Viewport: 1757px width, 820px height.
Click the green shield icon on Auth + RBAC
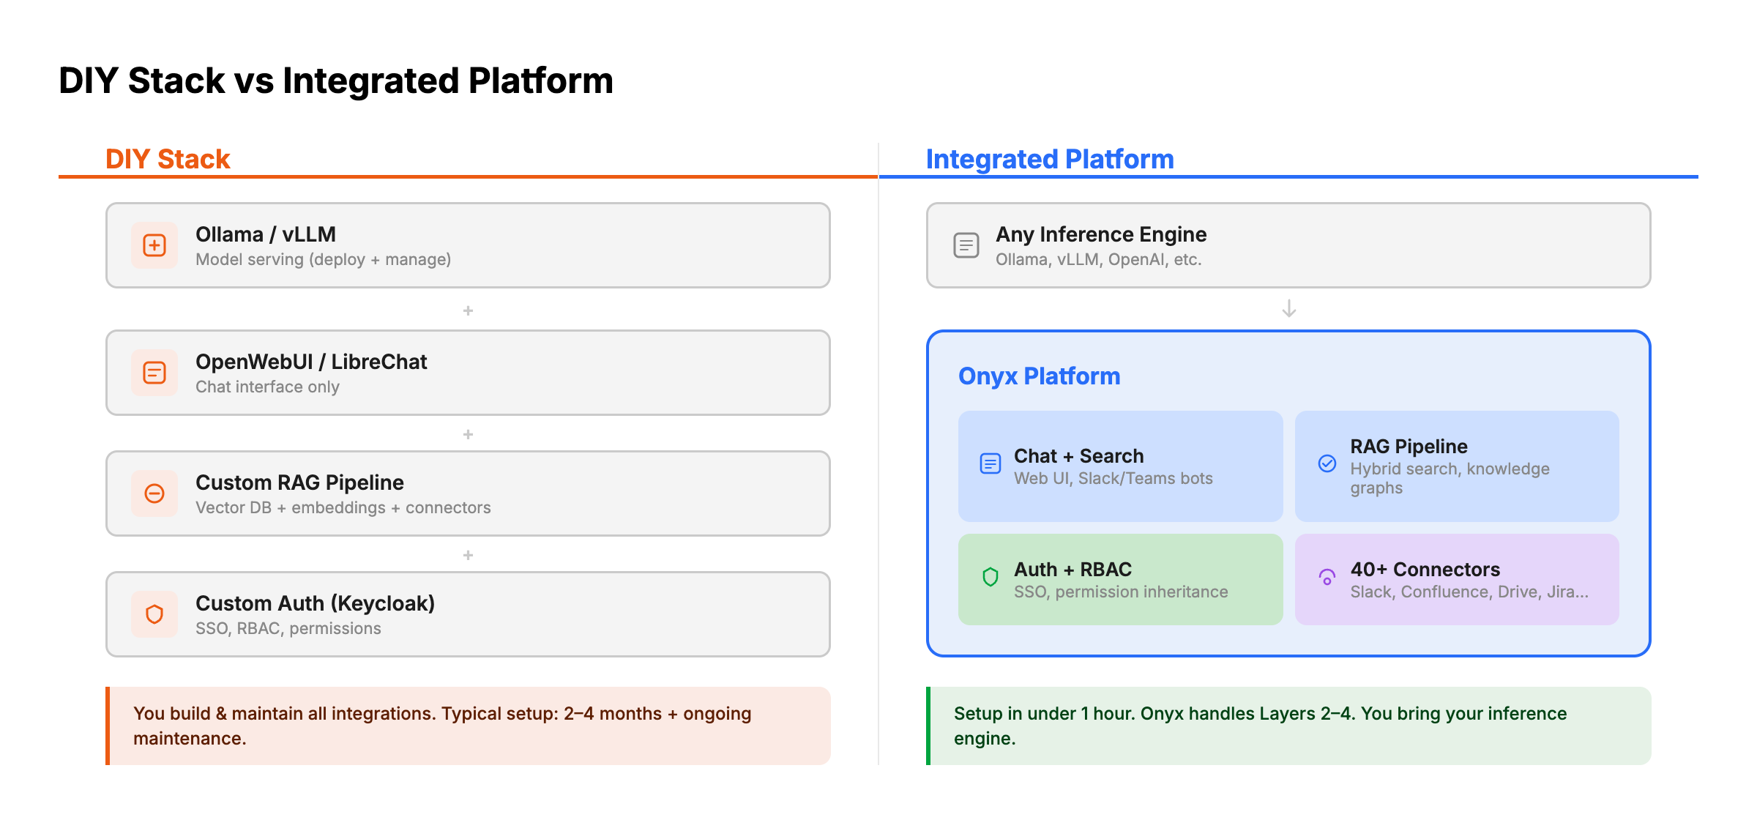pyautogui.click(x=990, y=578)
